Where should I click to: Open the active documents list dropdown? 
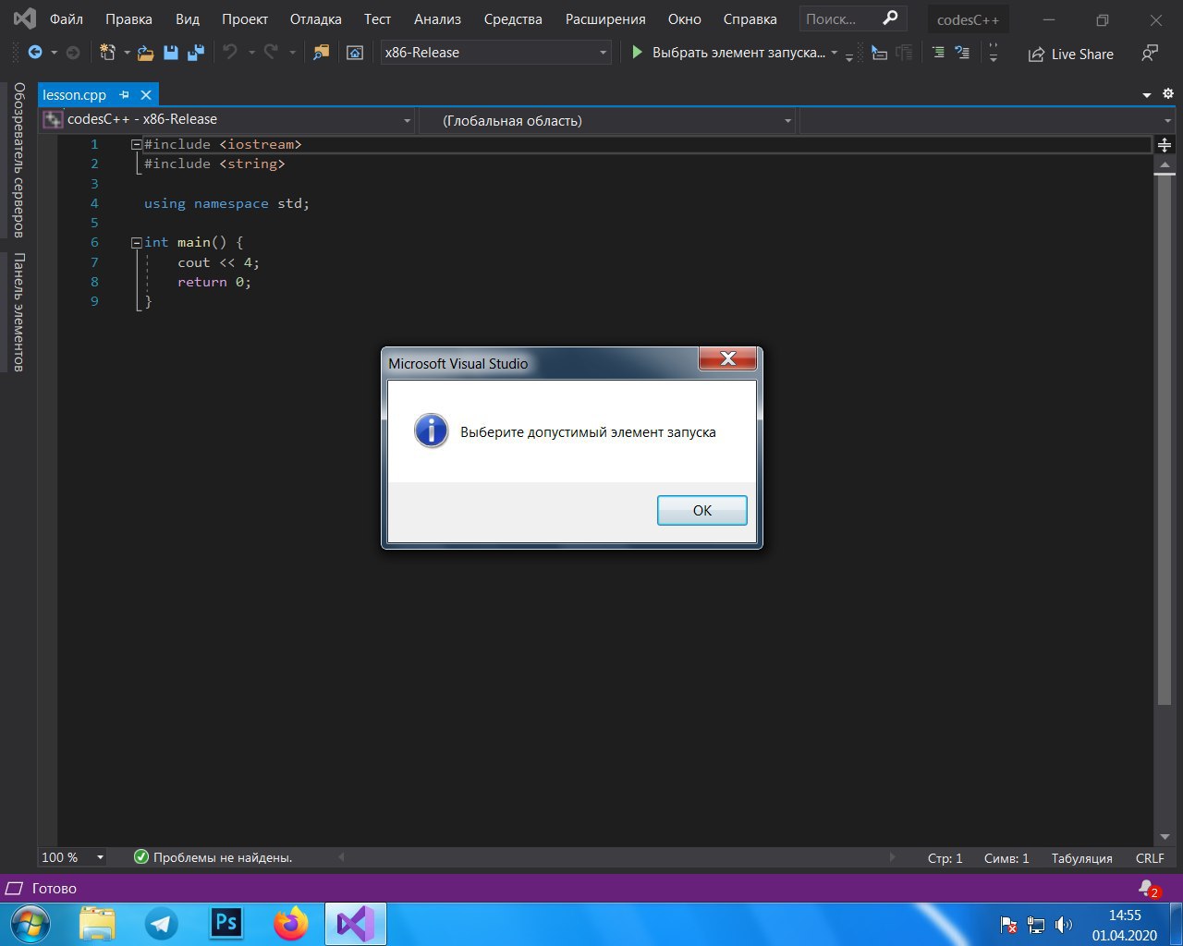(x=1147, y=94)
